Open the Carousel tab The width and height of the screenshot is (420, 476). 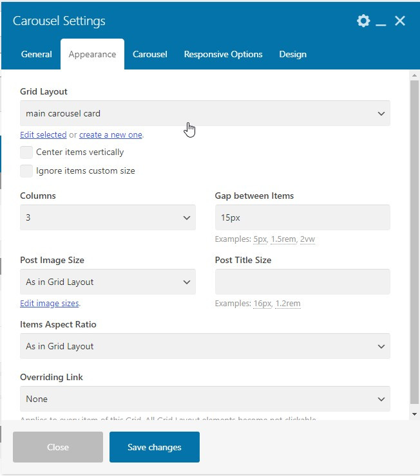150,55
